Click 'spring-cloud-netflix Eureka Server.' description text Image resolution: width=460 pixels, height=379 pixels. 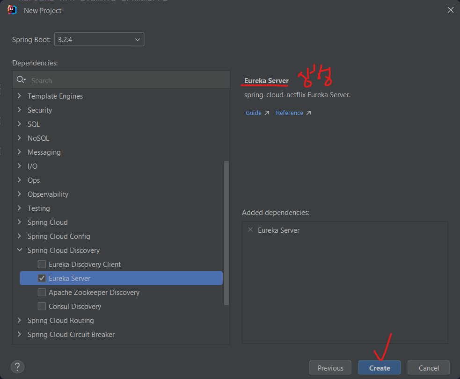click(297, 95)
